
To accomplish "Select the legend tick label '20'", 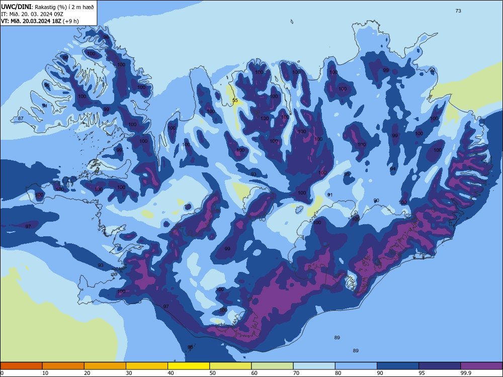I will [x=87, y=373].
